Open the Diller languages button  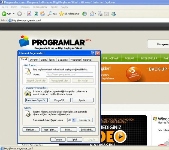68,130
